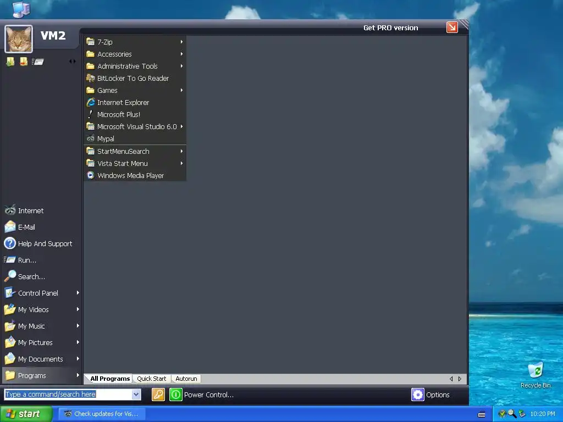563x422 pixels.
Task: Open the search box dropdown arrow
Action: pos(136,395)
